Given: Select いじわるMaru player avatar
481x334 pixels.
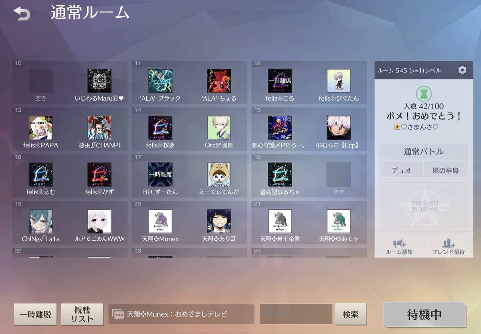Looking at the screenshot, I should 99,81.
